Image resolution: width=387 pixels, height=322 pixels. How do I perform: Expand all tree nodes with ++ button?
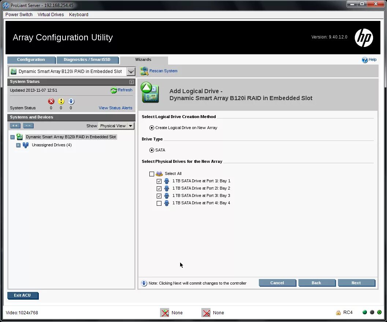click(x=15, y=126)
